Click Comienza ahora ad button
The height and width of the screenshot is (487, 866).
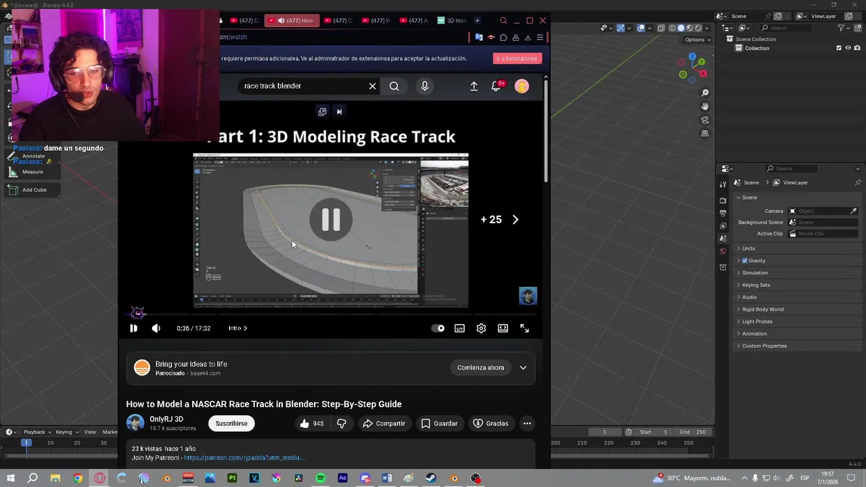[x=480, y=368]
